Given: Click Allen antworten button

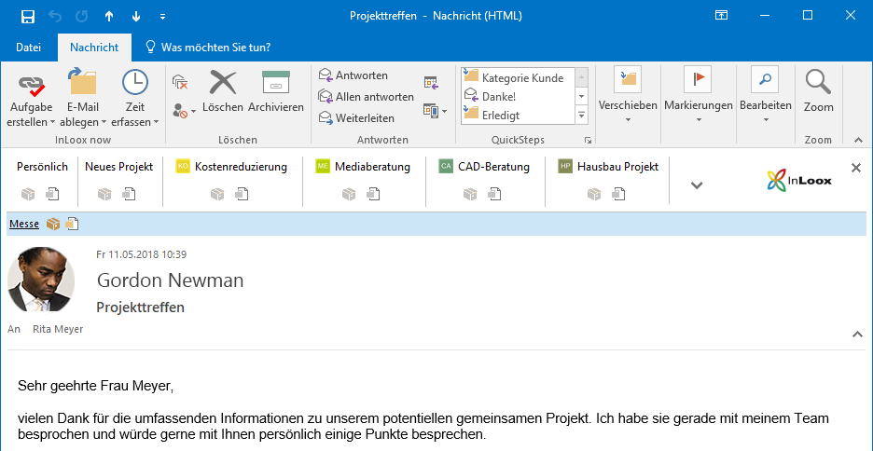Looking at the screenshot, I should point(366,97).
